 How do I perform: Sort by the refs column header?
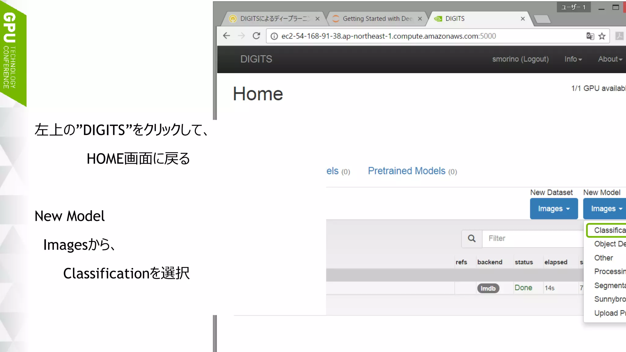[461, 262]
